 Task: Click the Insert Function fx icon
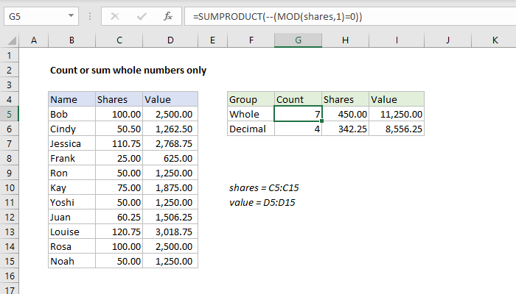pyautogui.click(x=167, y=15)
